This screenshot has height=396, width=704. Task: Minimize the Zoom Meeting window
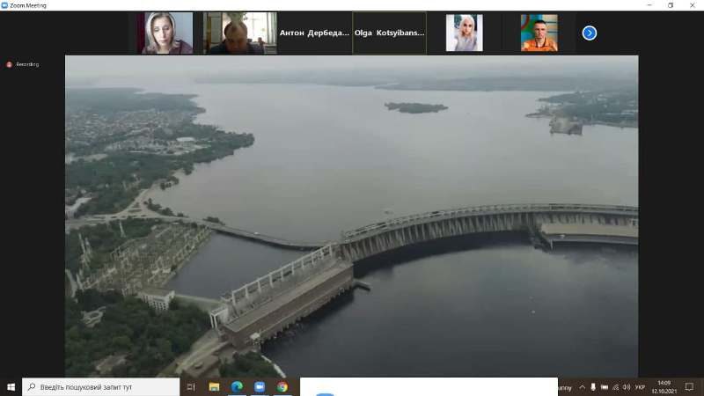tap(649, 5)
